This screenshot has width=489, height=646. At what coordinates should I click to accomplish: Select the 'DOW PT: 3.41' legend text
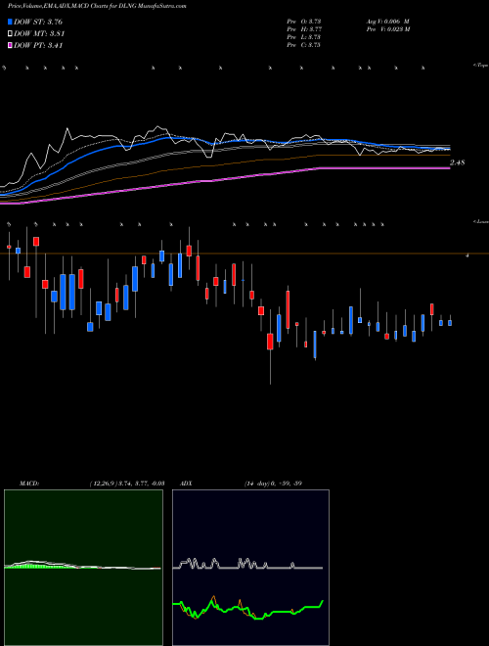38,46
